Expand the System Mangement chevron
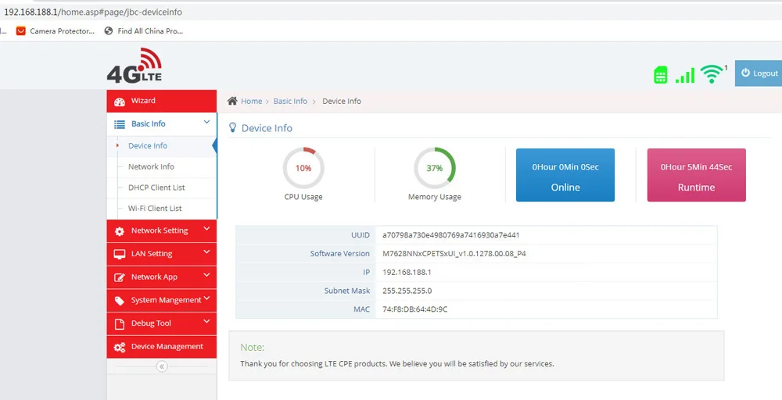Viewport: 782px width, 400px height. coord(206,298)
